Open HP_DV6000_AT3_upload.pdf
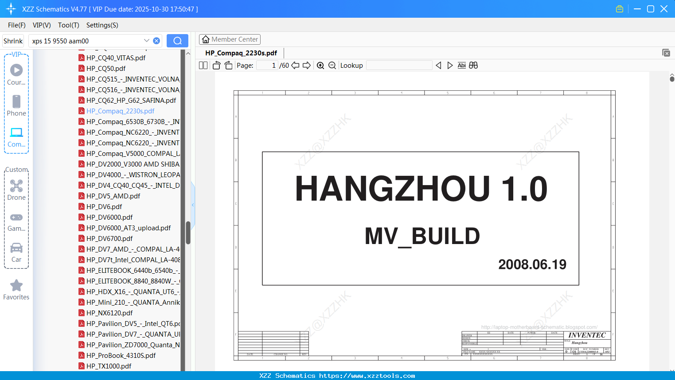 coord(125,228)
